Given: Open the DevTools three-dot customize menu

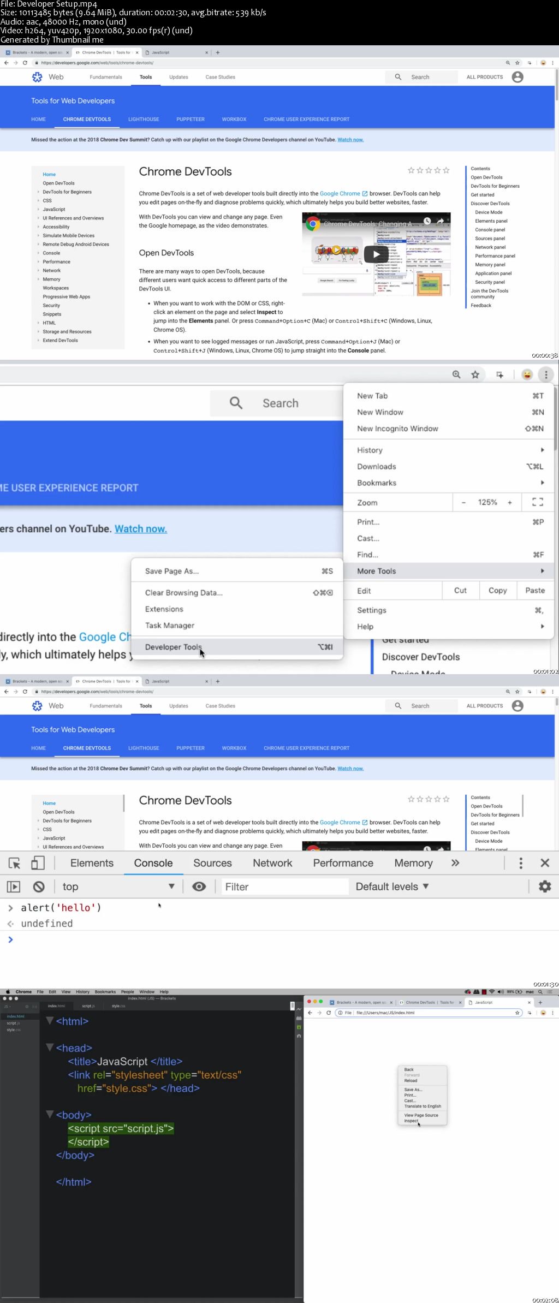Looking at the screenshot, I should coord(521,863).
